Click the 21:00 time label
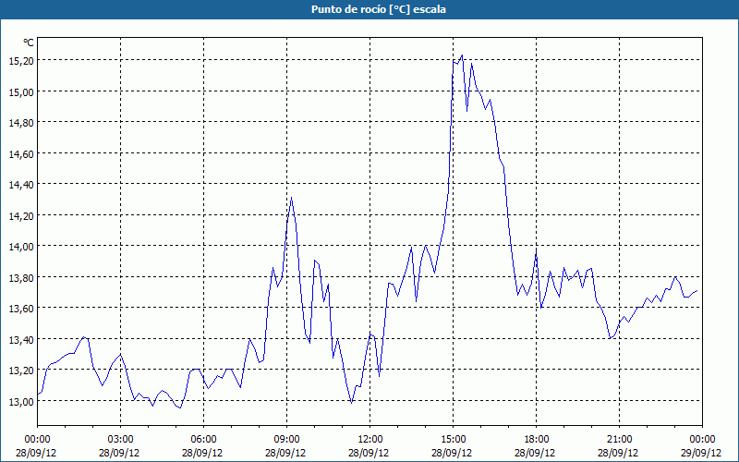The image size is (739, 462). pyautogui.click(x=619, y=439)
